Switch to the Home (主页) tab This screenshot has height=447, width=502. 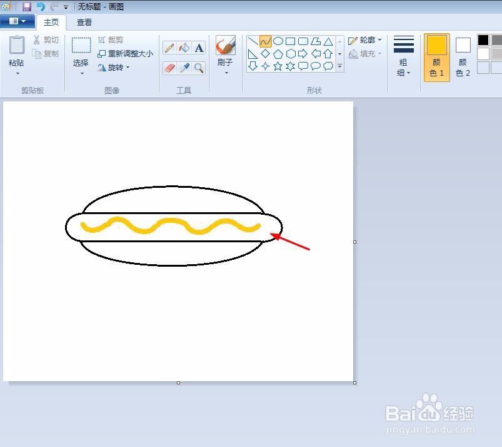point(51,22)
